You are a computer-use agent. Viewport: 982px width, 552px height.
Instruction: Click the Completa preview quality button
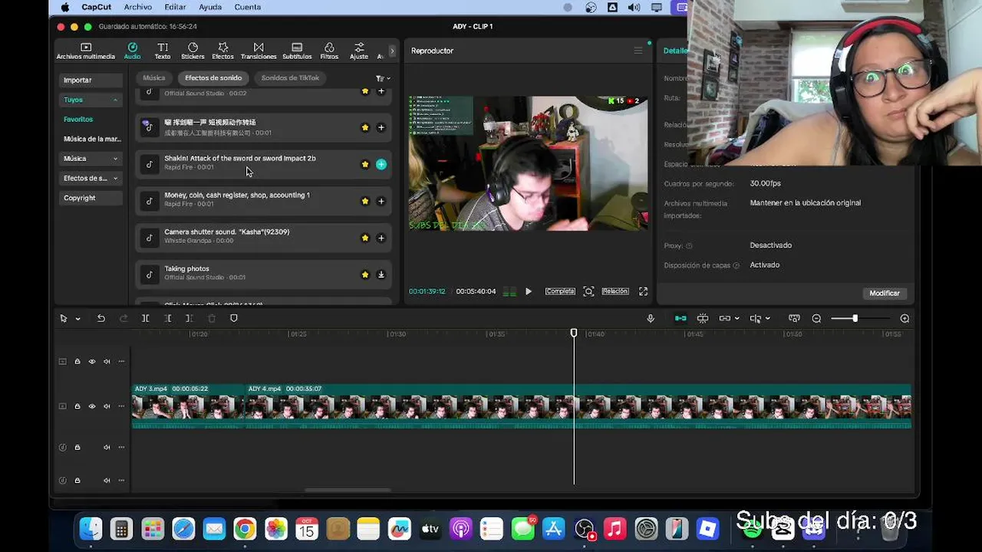tap(560, 291)
